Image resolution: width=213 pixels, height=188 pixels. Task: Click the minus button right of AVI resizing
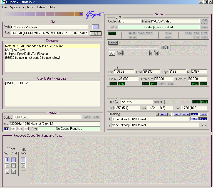pos(170,114)
